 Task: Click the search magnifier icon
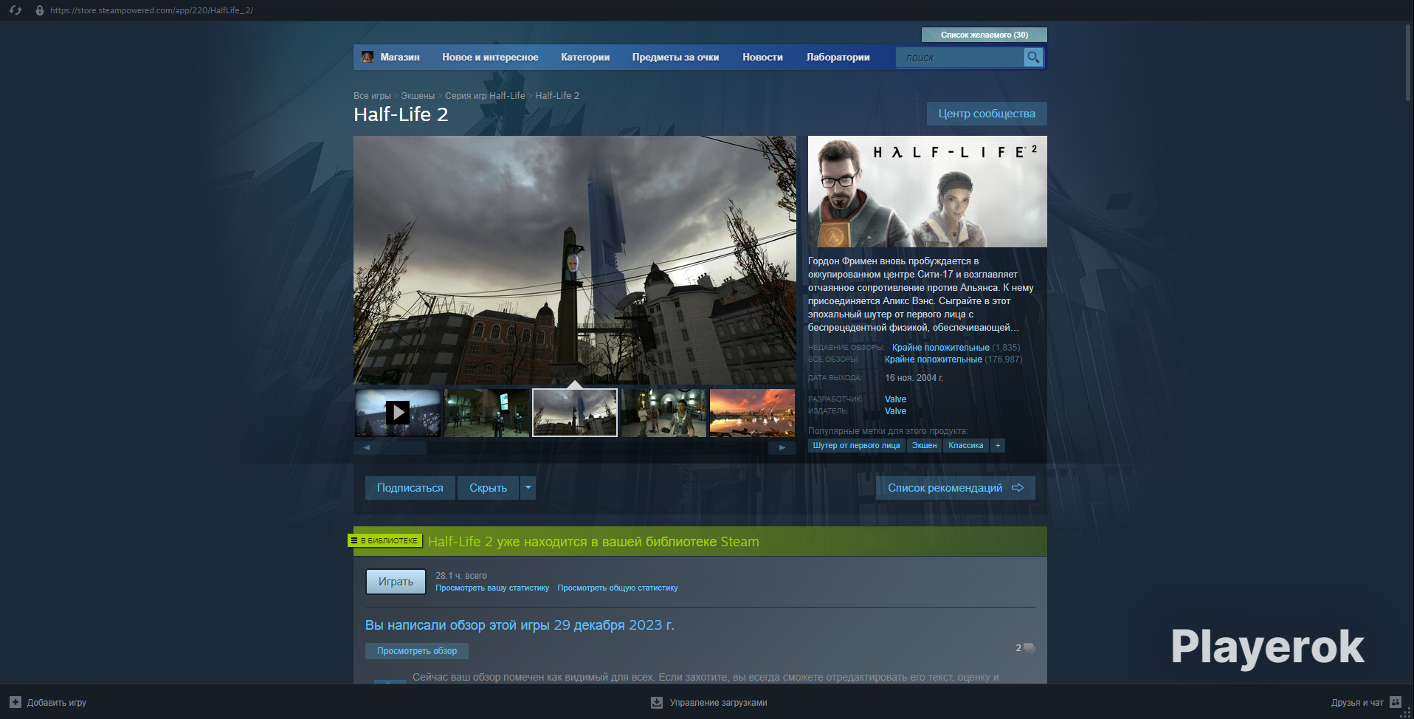click(1033, 57)
